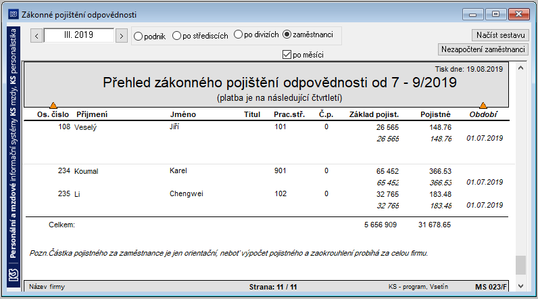Click the period field showing III. 2019
Viewport: 538px width, 299px height.
[x=79, y=35]
